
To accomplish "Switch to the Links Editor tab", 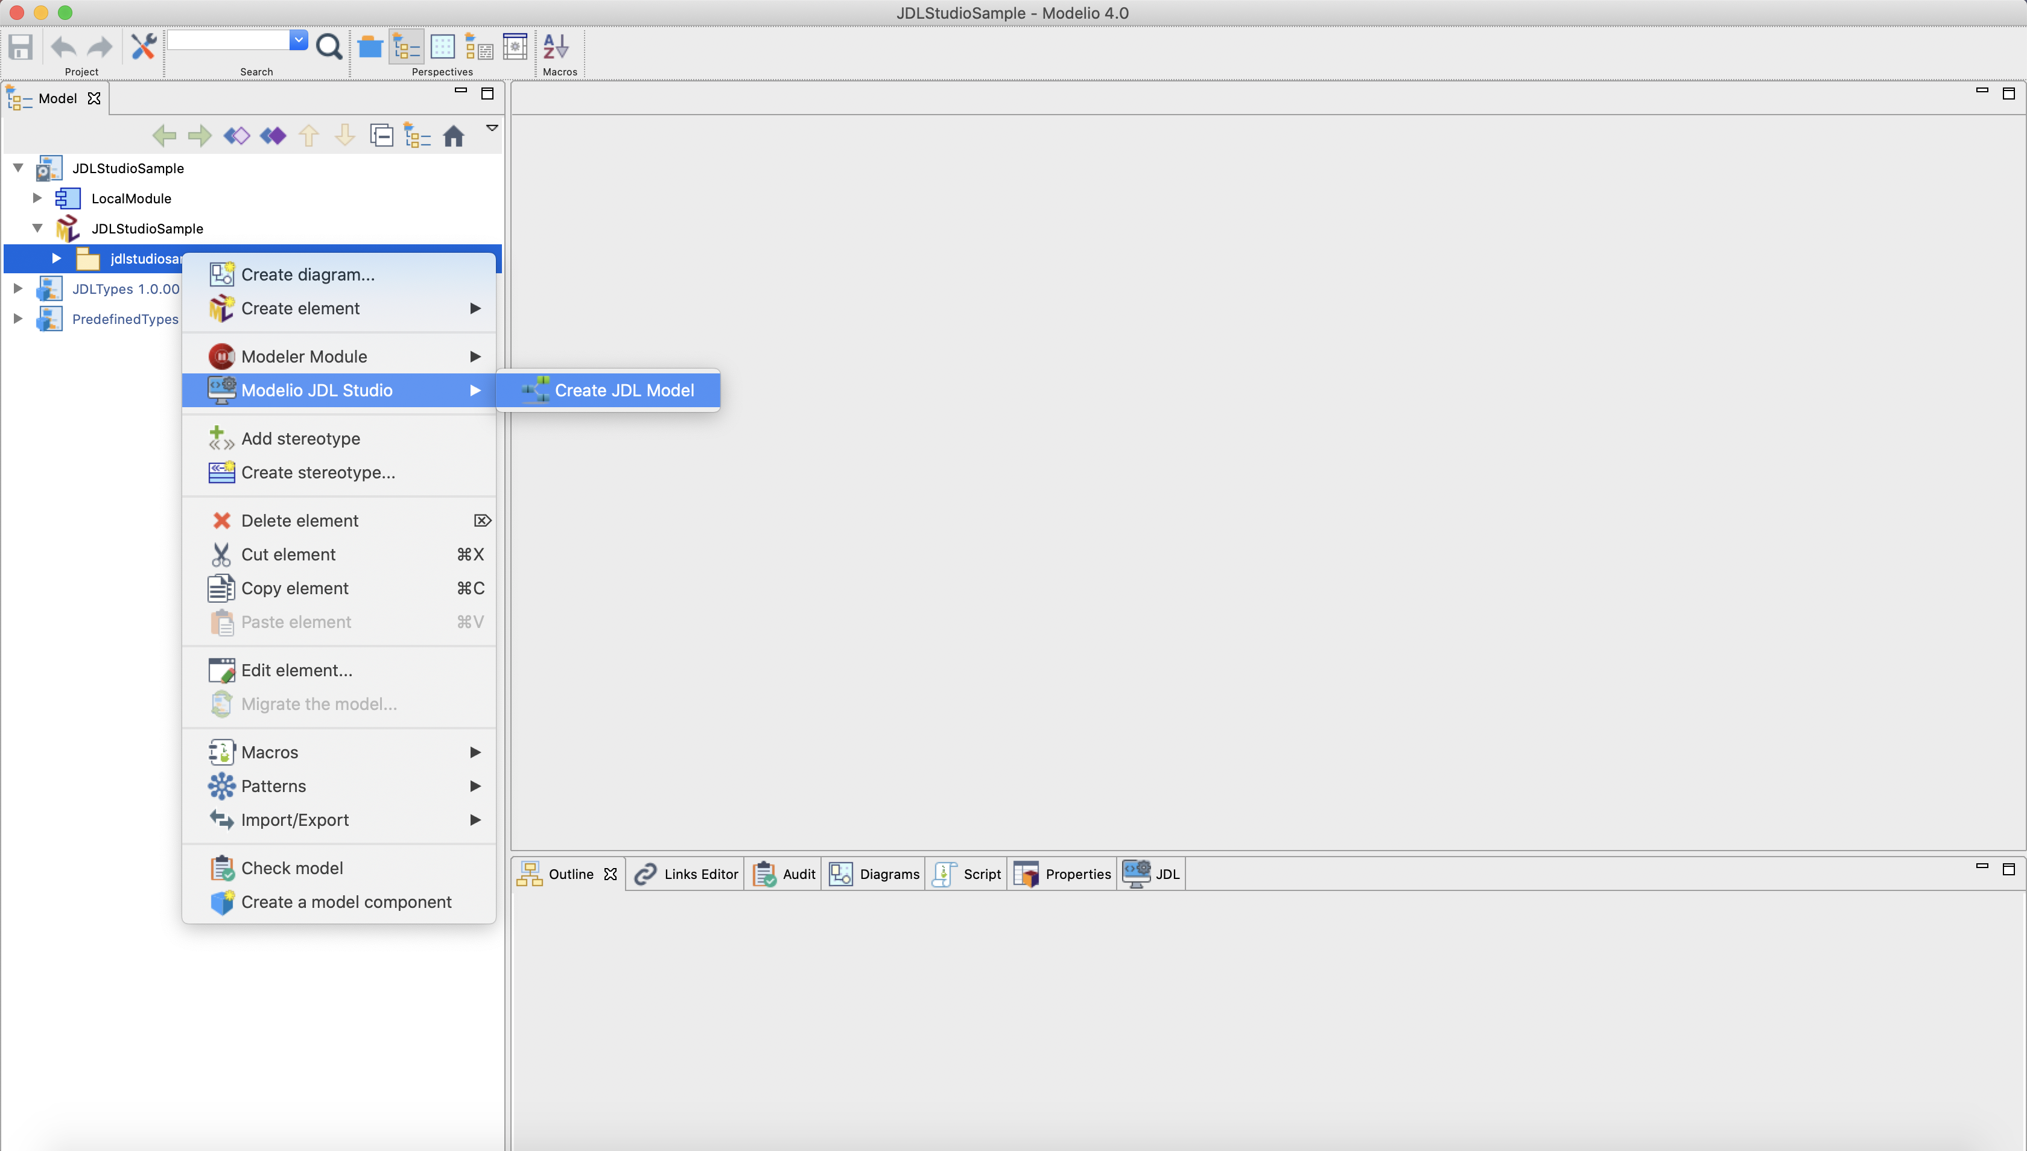I will [x=686, y=874].
